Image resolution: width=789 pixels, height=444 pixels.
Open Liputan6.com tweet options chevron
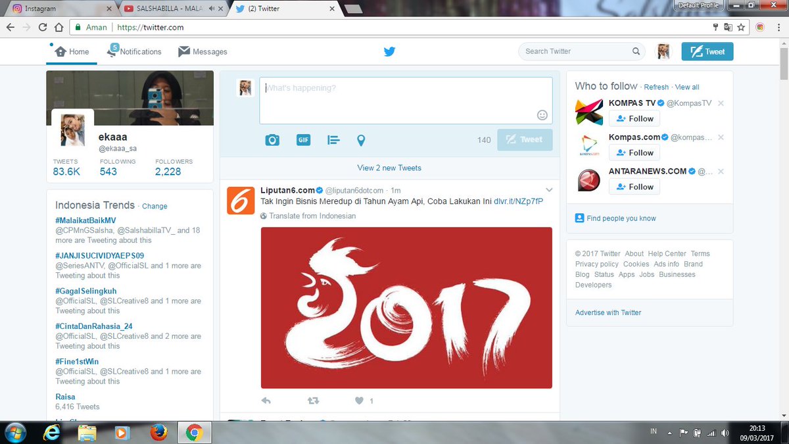[x=548, y=189]
